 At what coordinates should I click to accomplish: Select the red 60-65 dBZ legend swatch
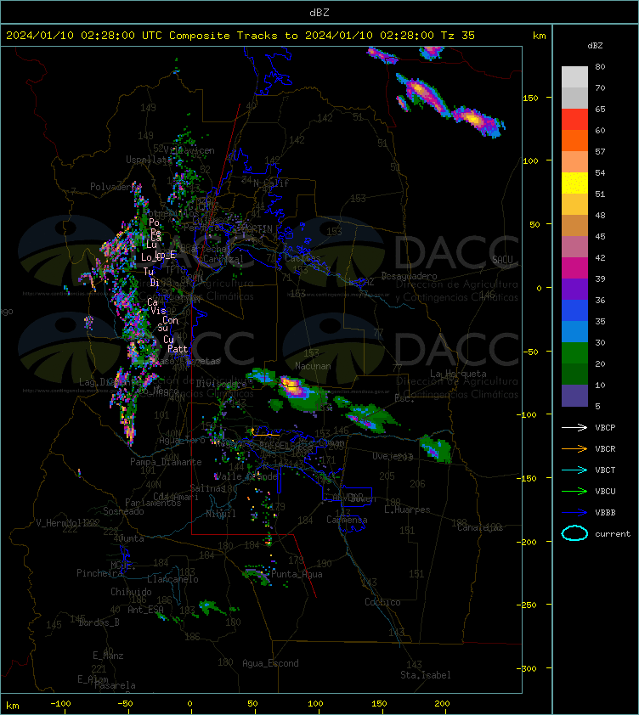[574, 120]
